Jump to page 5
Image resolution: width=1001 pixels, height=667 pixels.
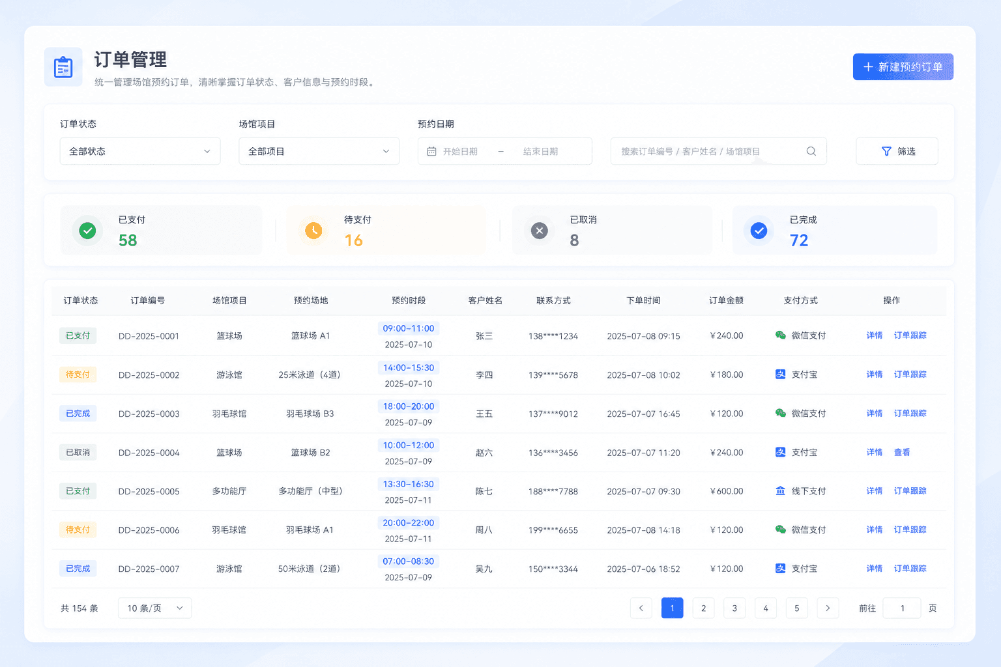[x=796, y=608]
